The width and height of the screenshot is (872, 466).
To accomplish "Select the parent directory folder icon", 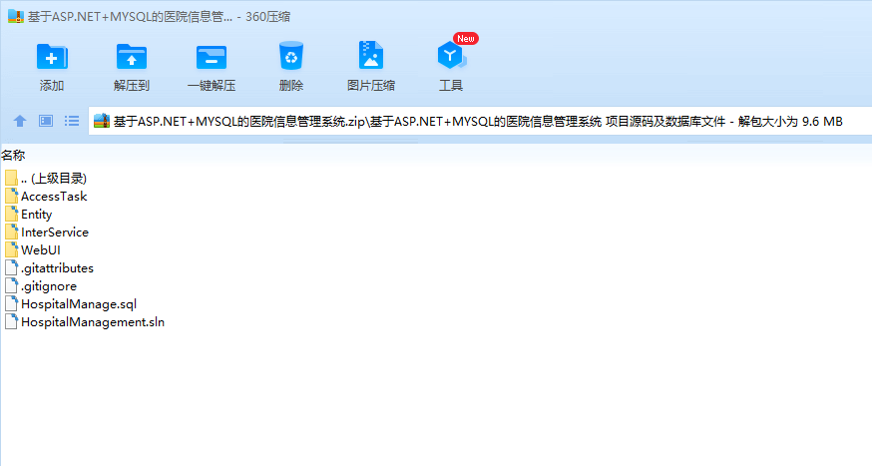I will pos(11,178).
